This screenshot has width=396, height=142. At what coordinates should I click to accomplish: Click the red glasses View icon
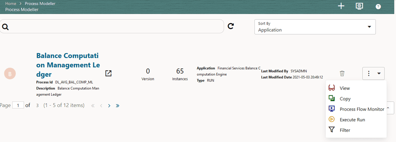coord(332,88)
